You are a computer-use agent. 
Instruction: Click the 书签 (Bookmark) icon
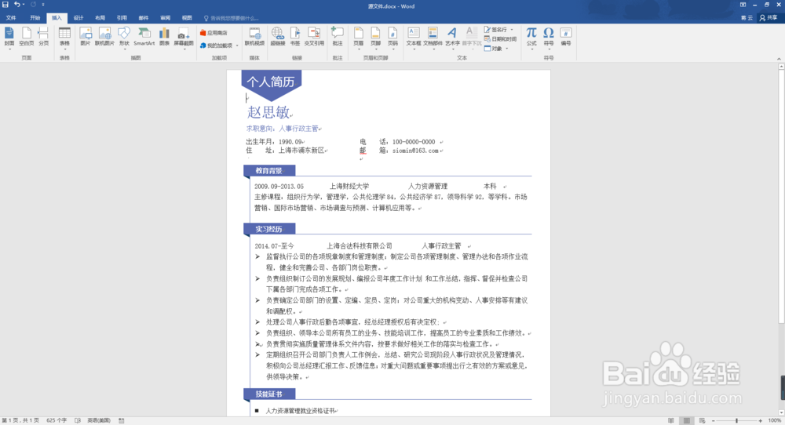click(295, 37)
